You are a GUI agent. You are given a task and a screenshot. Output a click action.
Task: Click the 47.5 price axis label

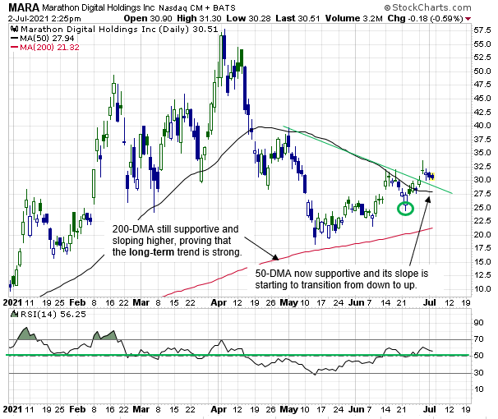[x=482, y=85]
